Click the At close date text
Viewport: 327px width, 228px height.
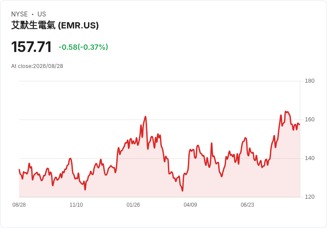click(37, 66)
